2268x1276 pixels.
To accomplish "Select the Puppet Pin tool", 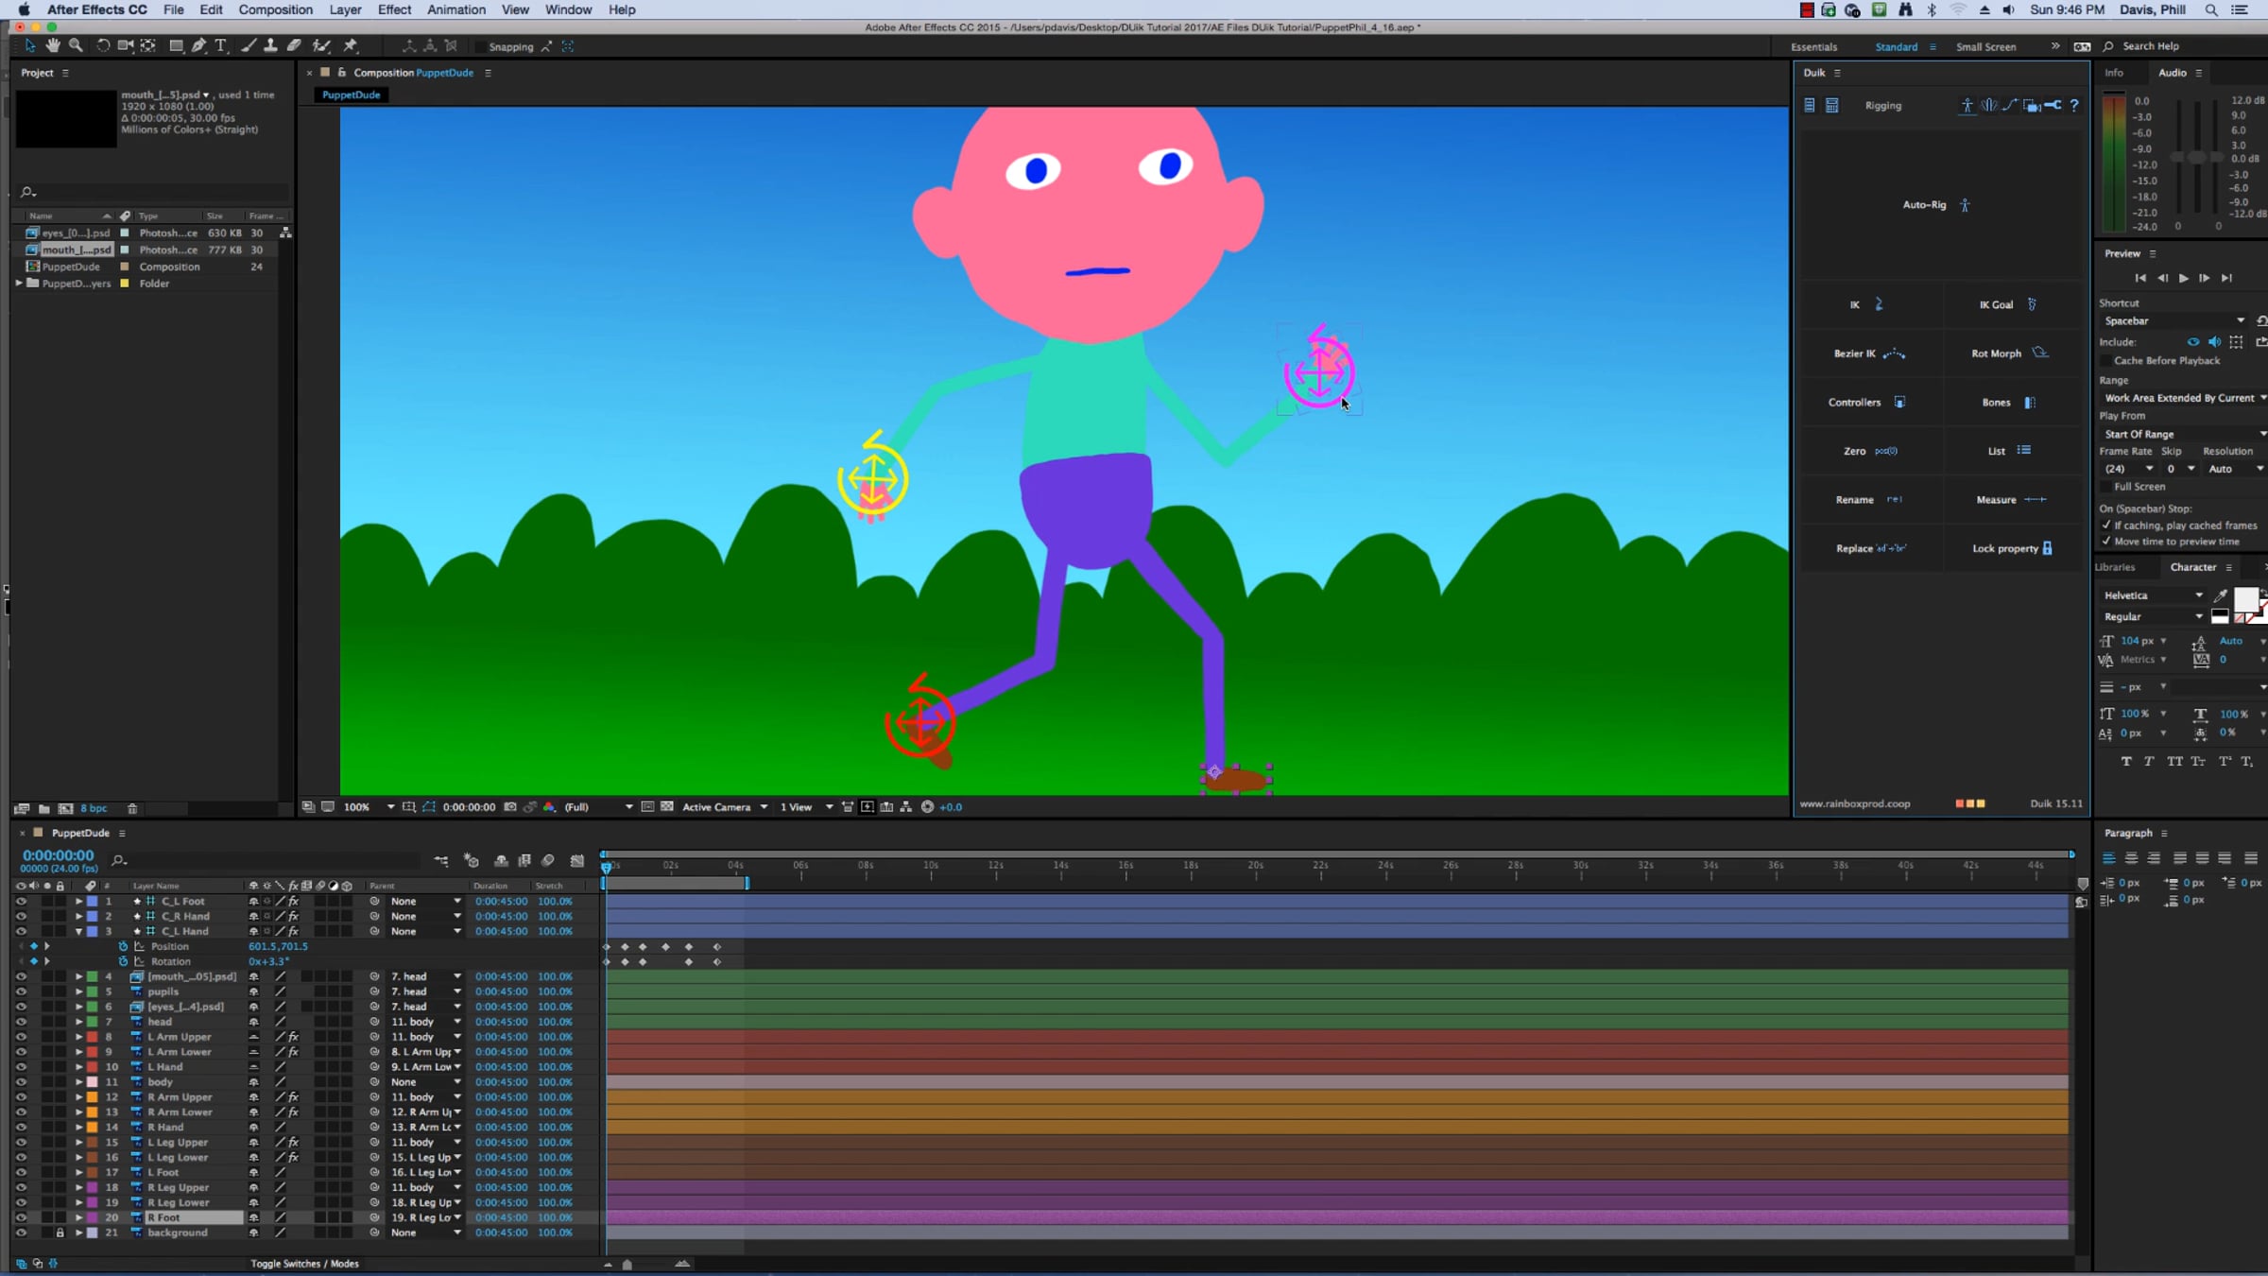I will tap(351, 45).
